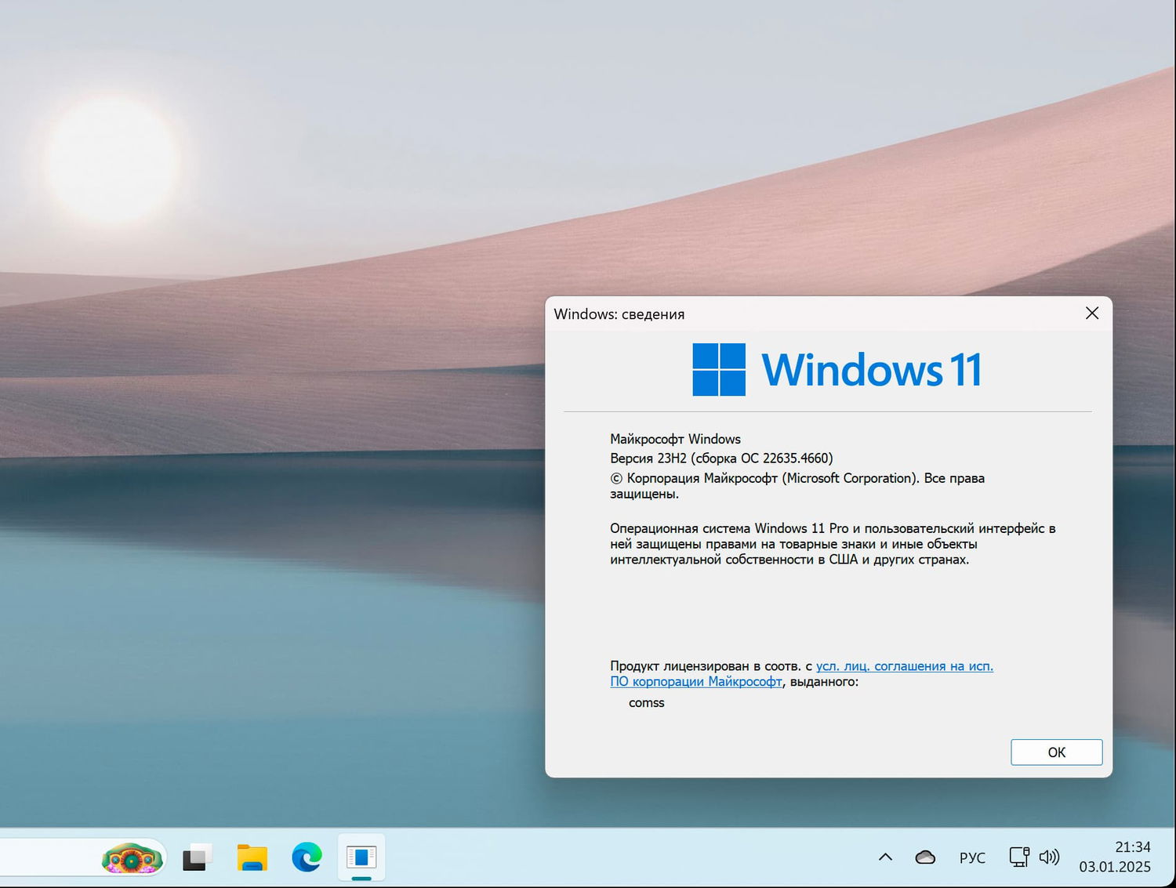1176x888 pixels.
Task: Click the themed Start button on the taskbar
Action: 132,857
